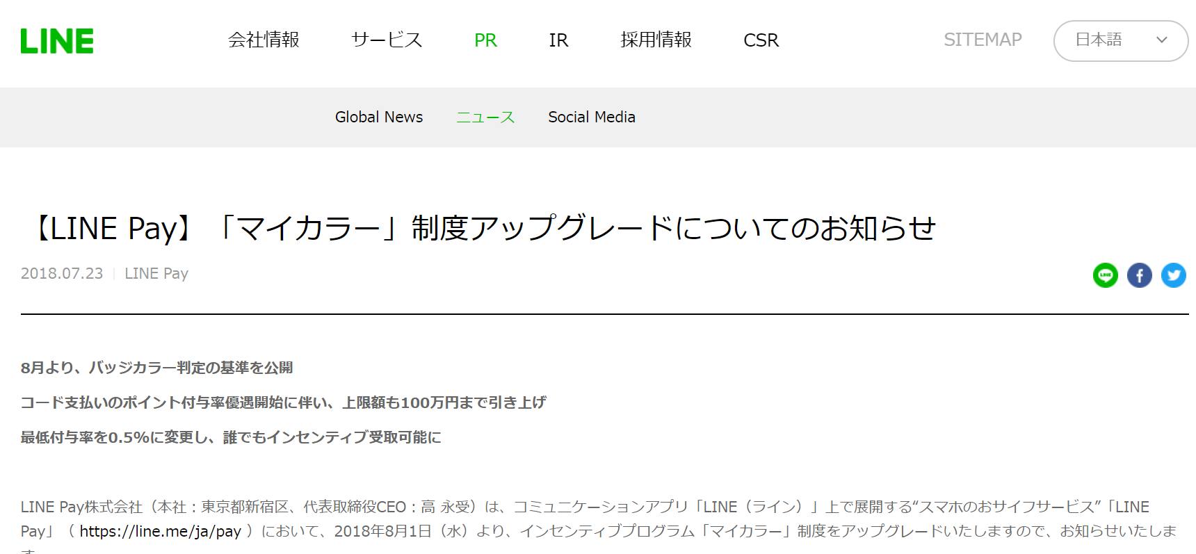Switch to Global News tab
Image resolution: width=1196 pixels, height=554 pixels.
(x=379, y=117)
